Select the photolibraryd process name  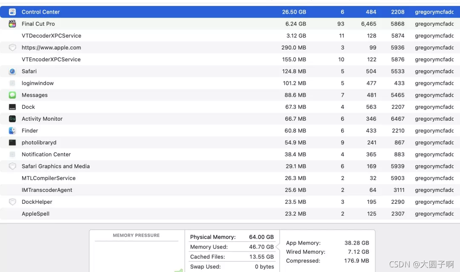pyautogui.click(x=39, y=142)
